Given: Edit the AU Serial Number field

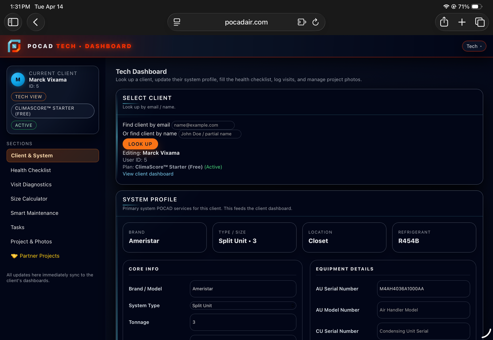Looking at the screenshot, I should [423, 289].
